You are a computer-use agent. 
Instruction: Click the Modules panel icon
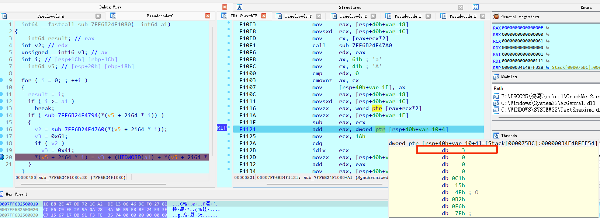(496, 77)
